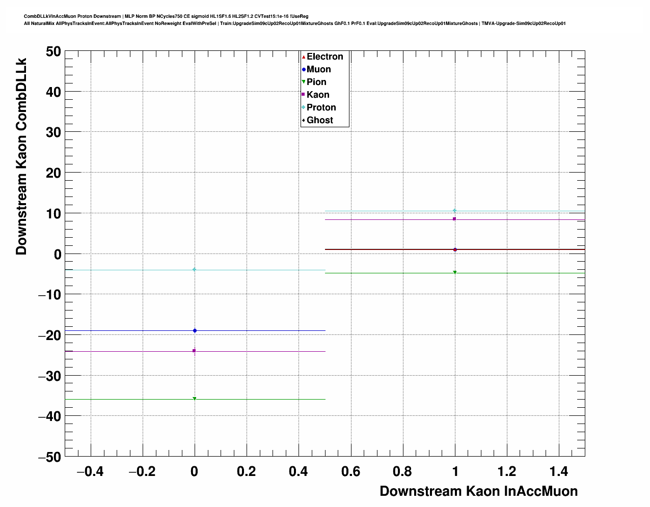Click the y-axis title Downstream Kaon CombDLLk
The height and width of the screenshot is (507, 650).
coord(21,156)
